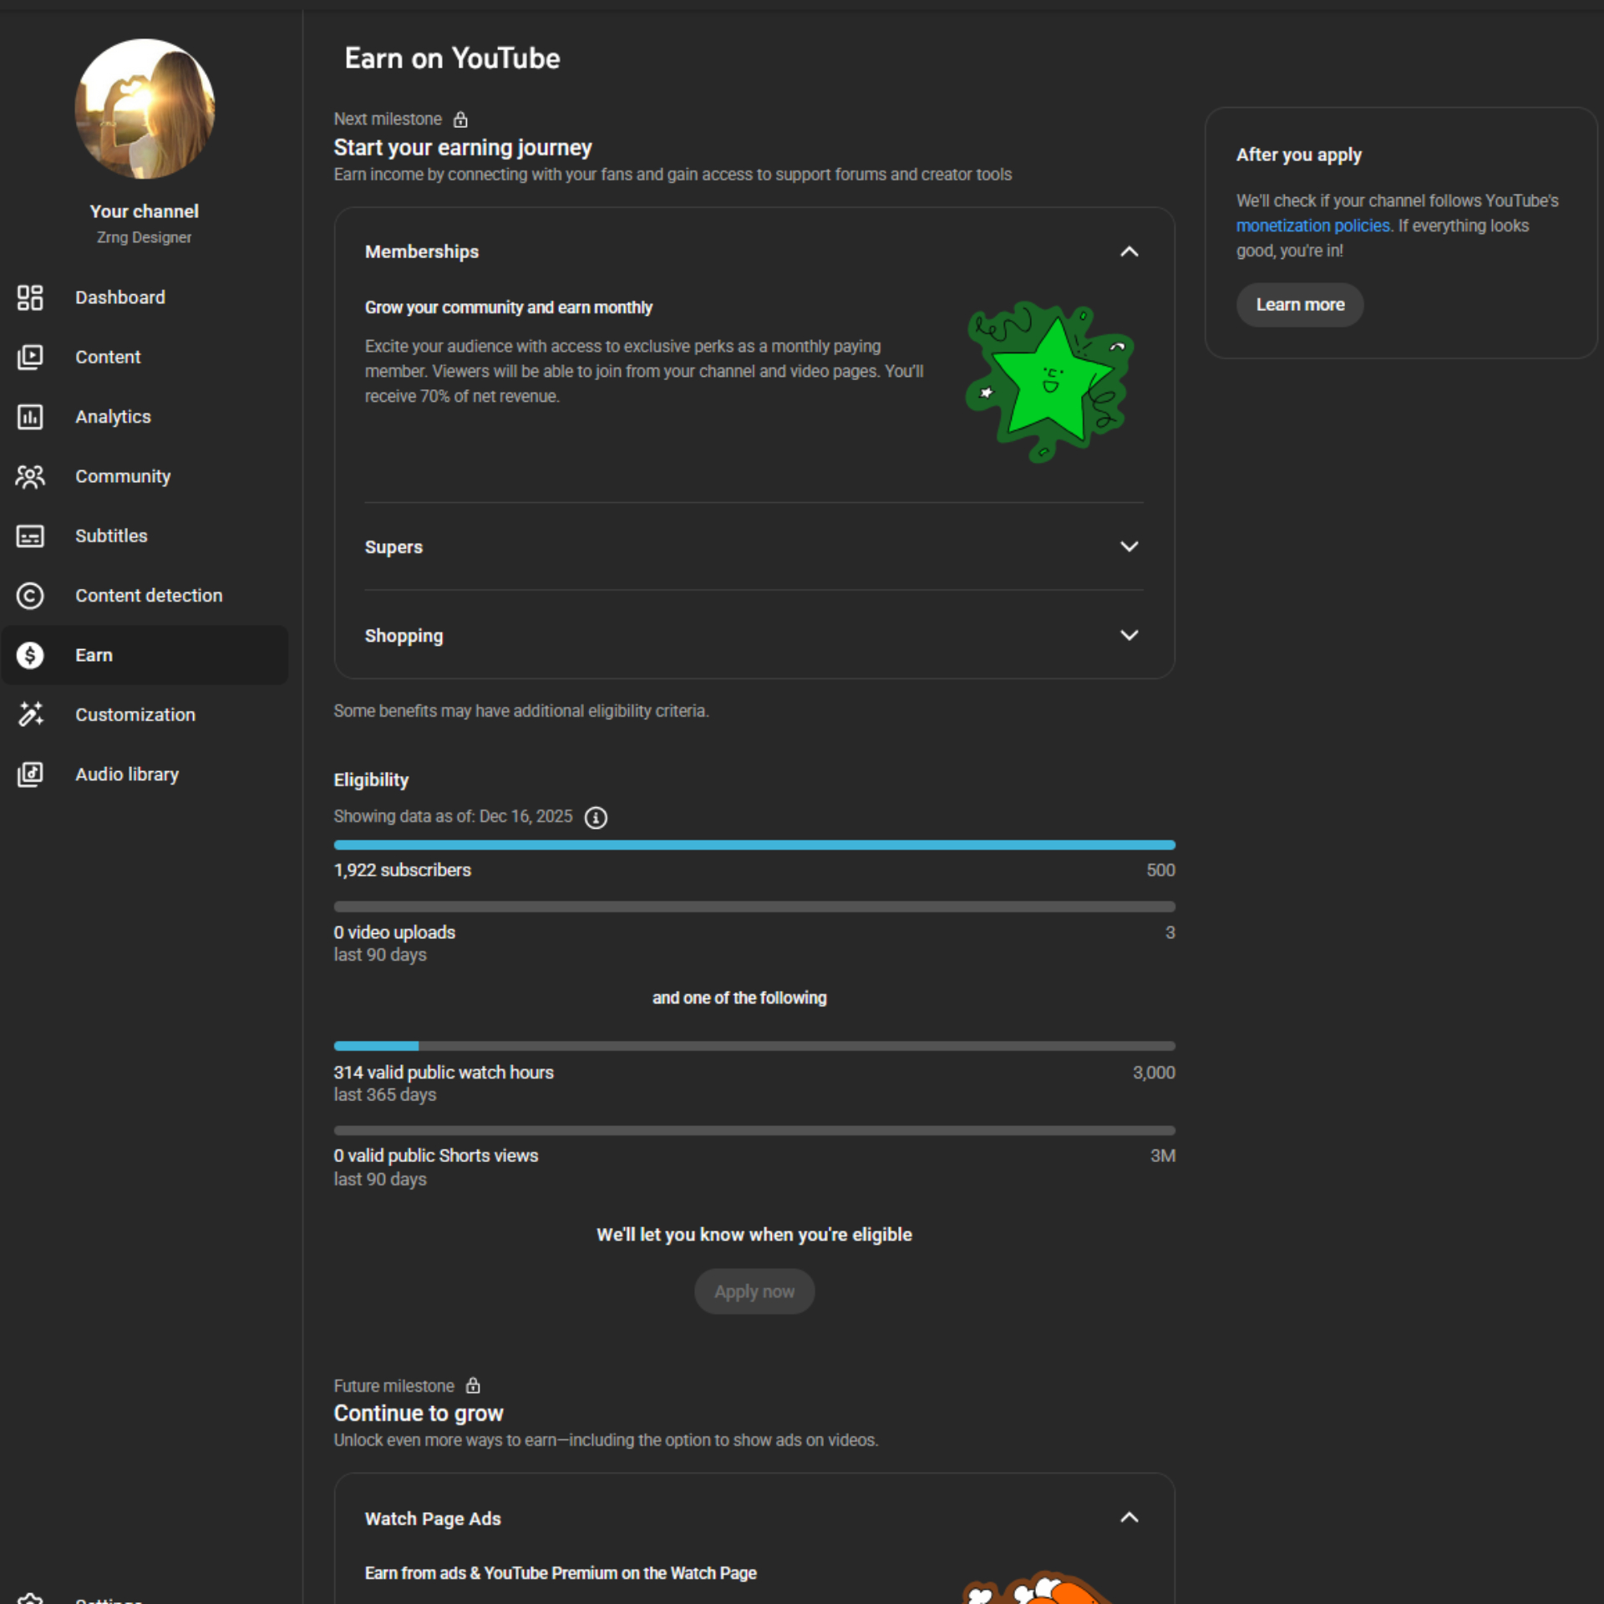This screenshot has width=1604, height=1604.
Task: Click the Dashboard grid icon
Action: point(30,297)
